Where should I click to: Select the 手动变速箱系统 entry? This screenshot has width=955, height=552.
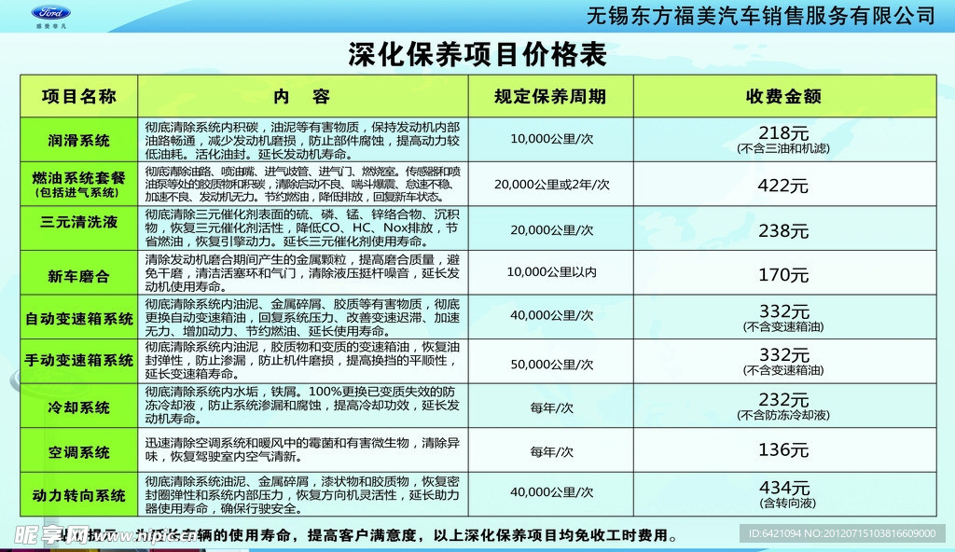(79, 362)
